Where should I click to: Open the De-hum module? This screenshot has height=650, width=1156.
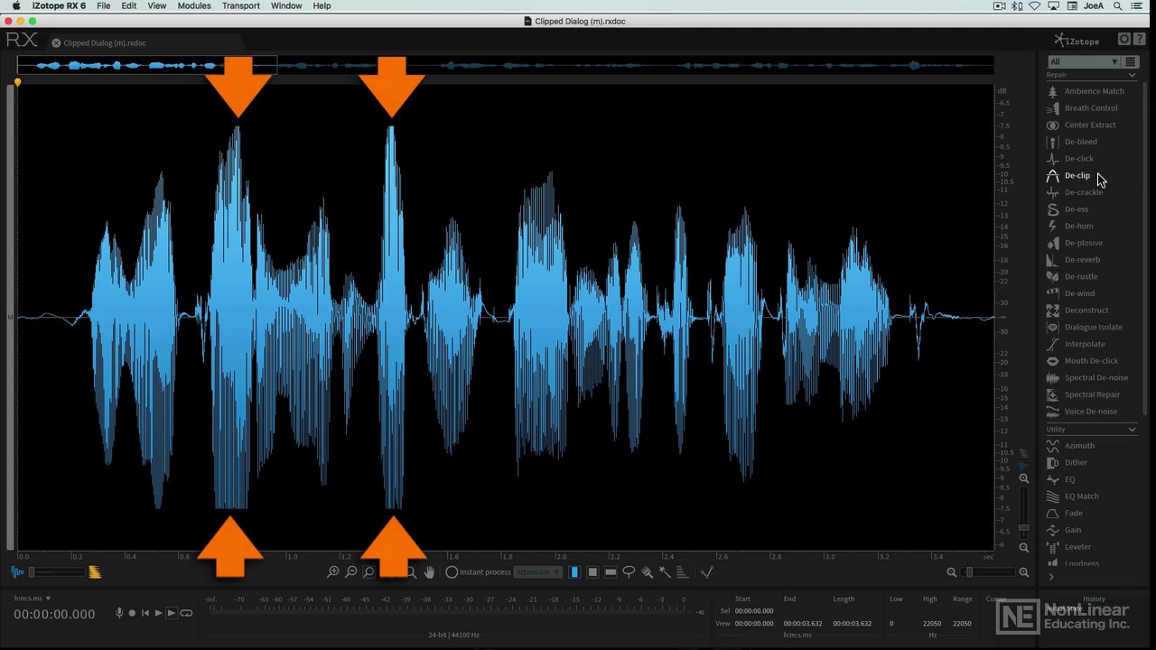coord(1070,226)
